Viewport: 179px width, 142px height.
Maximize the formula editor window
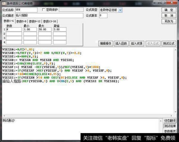click(x=163, y=2)
